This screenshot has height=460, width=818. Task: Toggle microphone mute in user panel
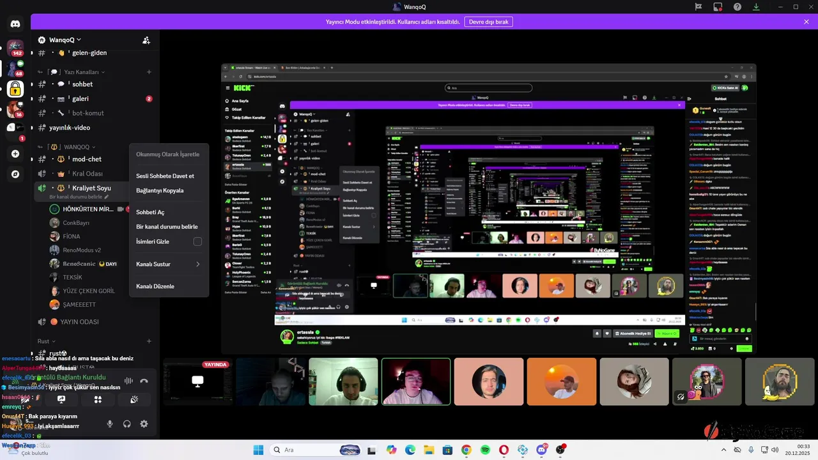[x=110, y=424]
